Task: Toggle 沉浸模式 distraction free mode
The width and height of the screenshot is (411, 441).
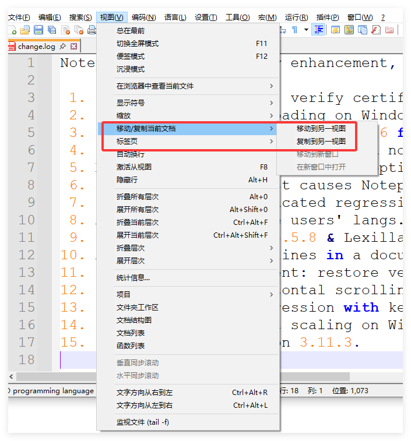Action: coord(188,69)
